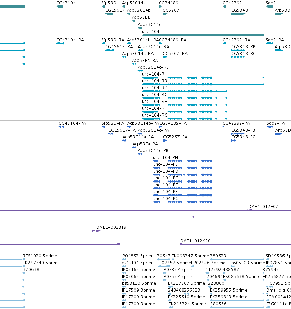Click the CG5348-PC protein label
This screenshot has height=309, width=291.
(x=243, y=137)
